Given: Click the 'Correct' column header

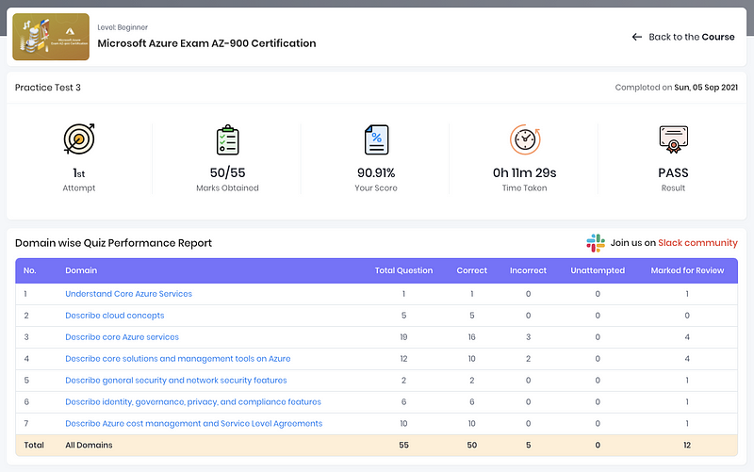Looking at the screenshot, I should coord(472,270).
